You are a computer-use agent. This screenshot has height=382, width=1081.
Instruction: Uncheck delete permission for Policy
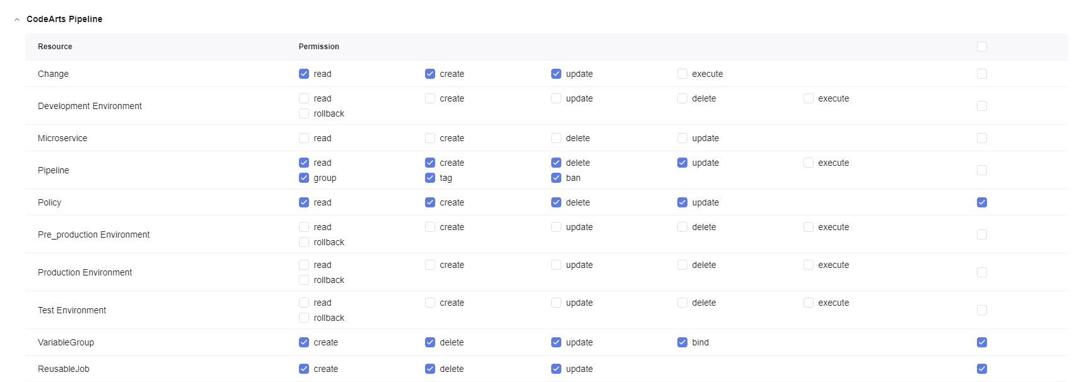click(556, 202)
